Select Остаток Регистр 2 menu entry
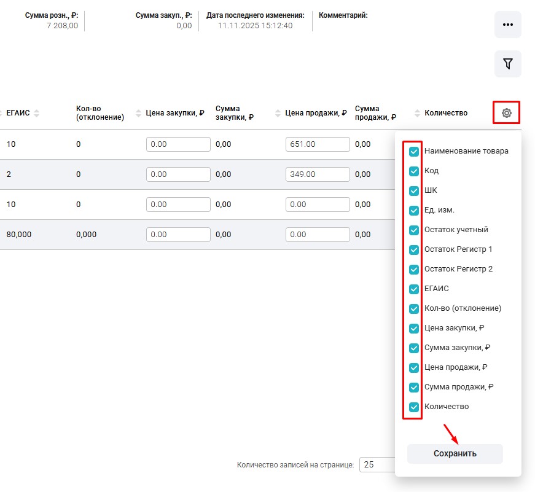535x492 pixels. tap(458, 269)
